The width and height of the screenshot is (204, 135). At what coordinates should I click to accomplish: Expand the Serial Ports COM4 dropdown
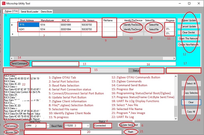tap(48, 126)
